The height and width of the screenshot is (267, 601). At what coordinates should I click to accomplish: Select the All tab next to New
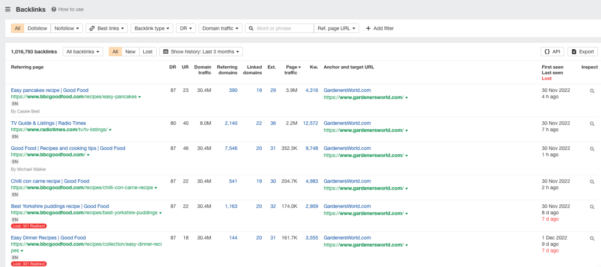tap(116, 52)
